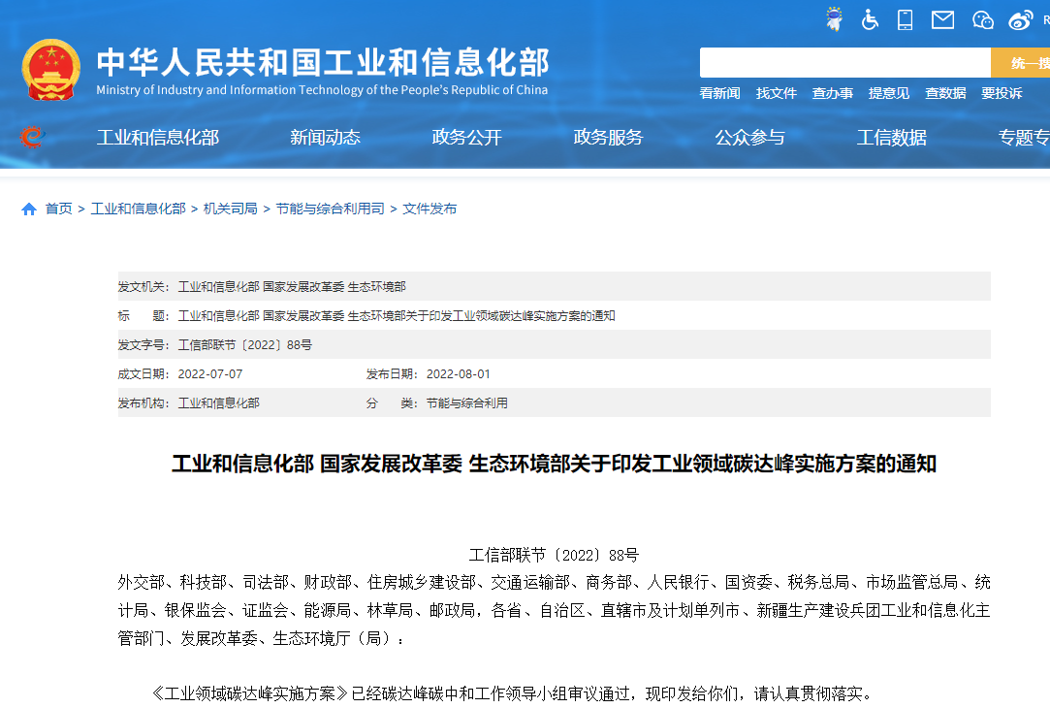1050x708 pixels.
Task: Open the envelope mail icon
Action: coord(942,19)
